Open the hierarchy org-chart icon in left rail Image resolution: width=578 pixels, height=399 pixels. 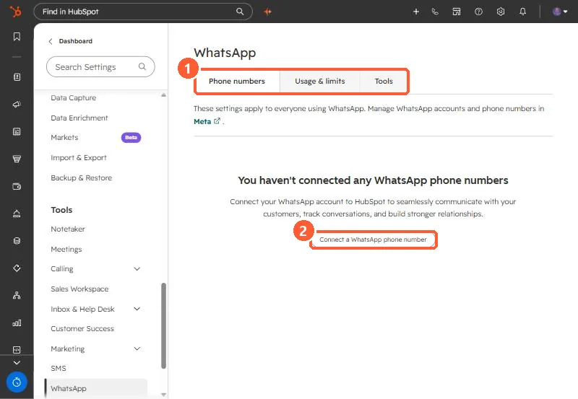tap(17, 295)
